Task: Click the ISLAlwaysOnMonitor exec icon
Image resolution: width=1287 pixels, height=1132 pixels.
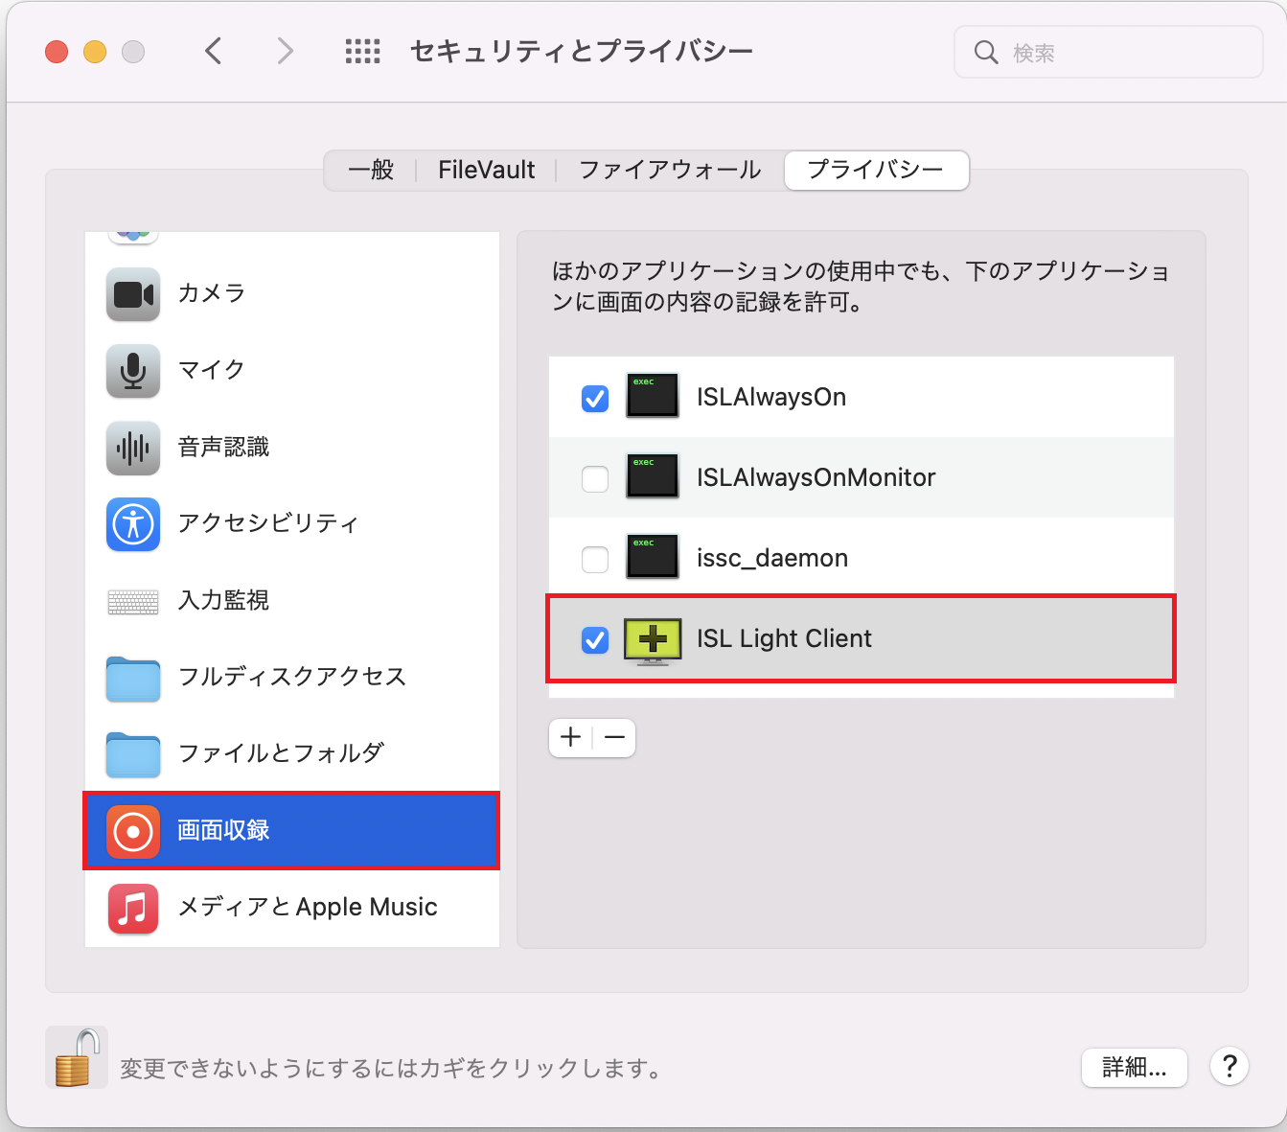Action: 652,476
